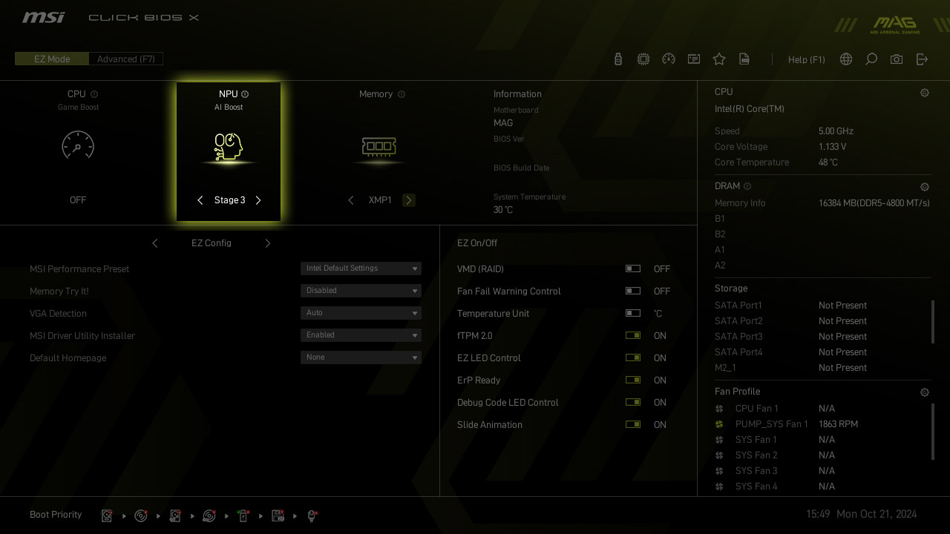This screenshot has width=950, height=534.
Task: Open the Default Homepage dropdown
Action: tap(361, 357)
